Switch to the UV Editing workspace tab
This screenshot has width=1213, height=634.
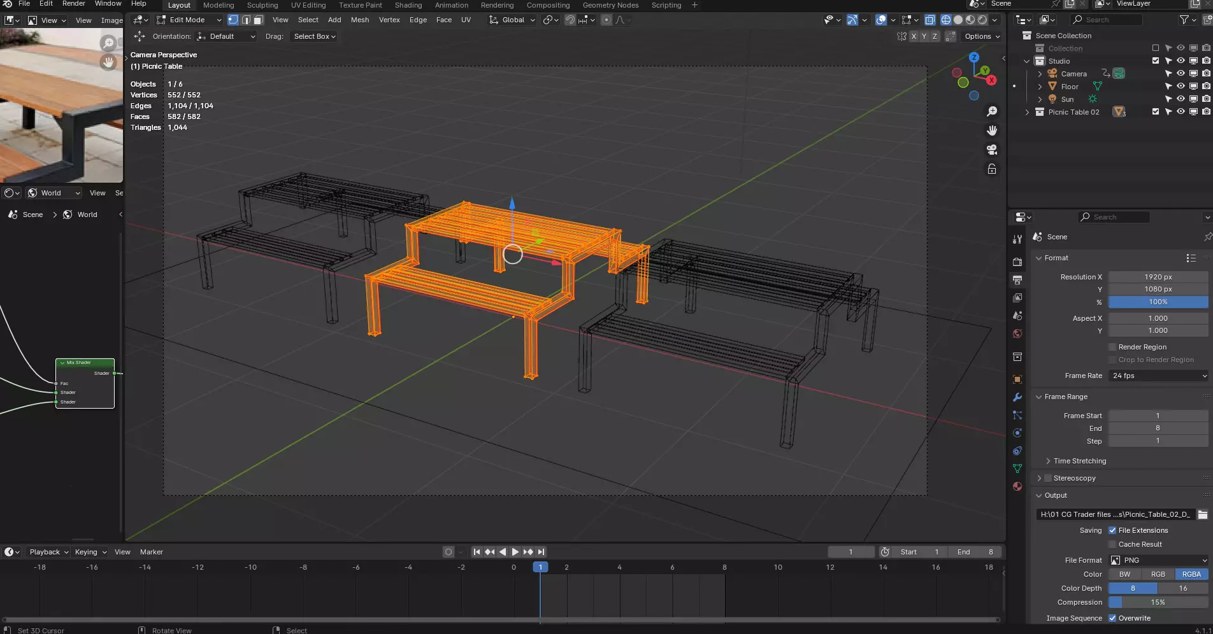coord(308,5)
